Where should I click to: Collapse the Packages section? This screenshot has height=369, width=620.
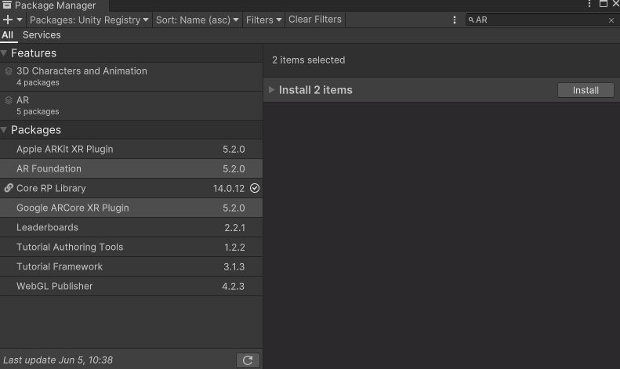click(x=4, y=130)
